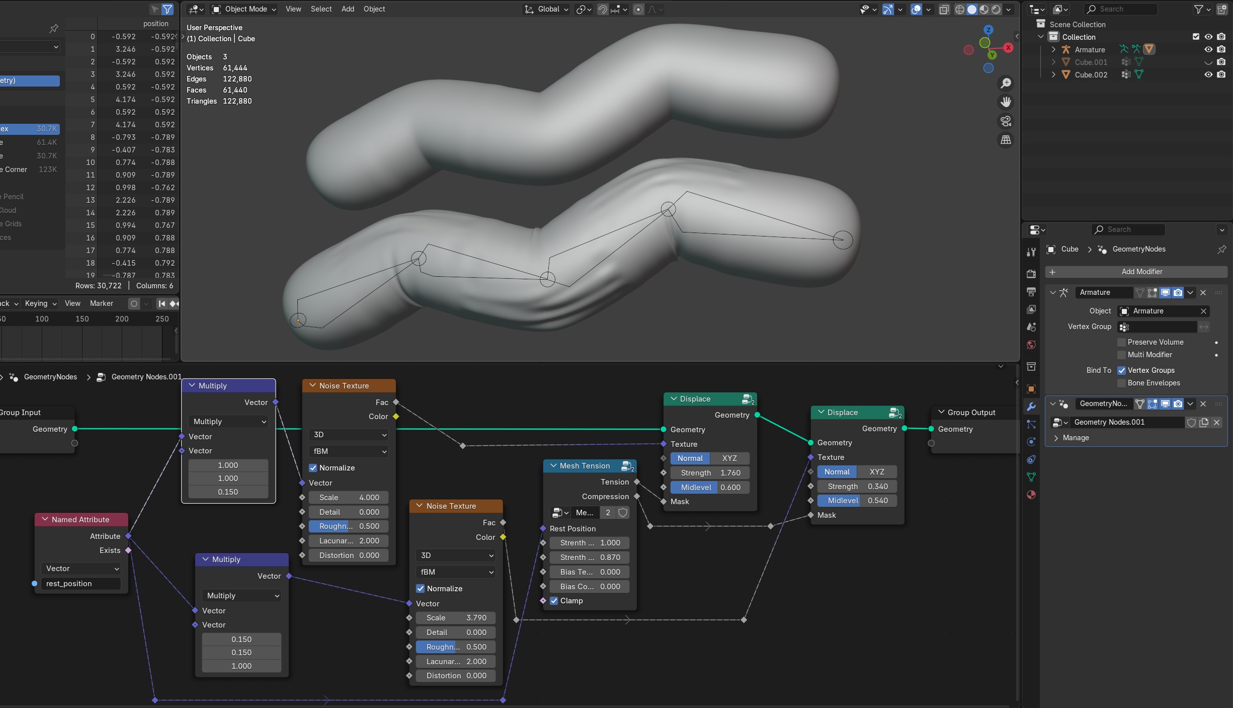The height and width of the screenshot is (708, 1233).
Task: Click the Midlevel 0.540 slider
Action: [x=857, y=501]
